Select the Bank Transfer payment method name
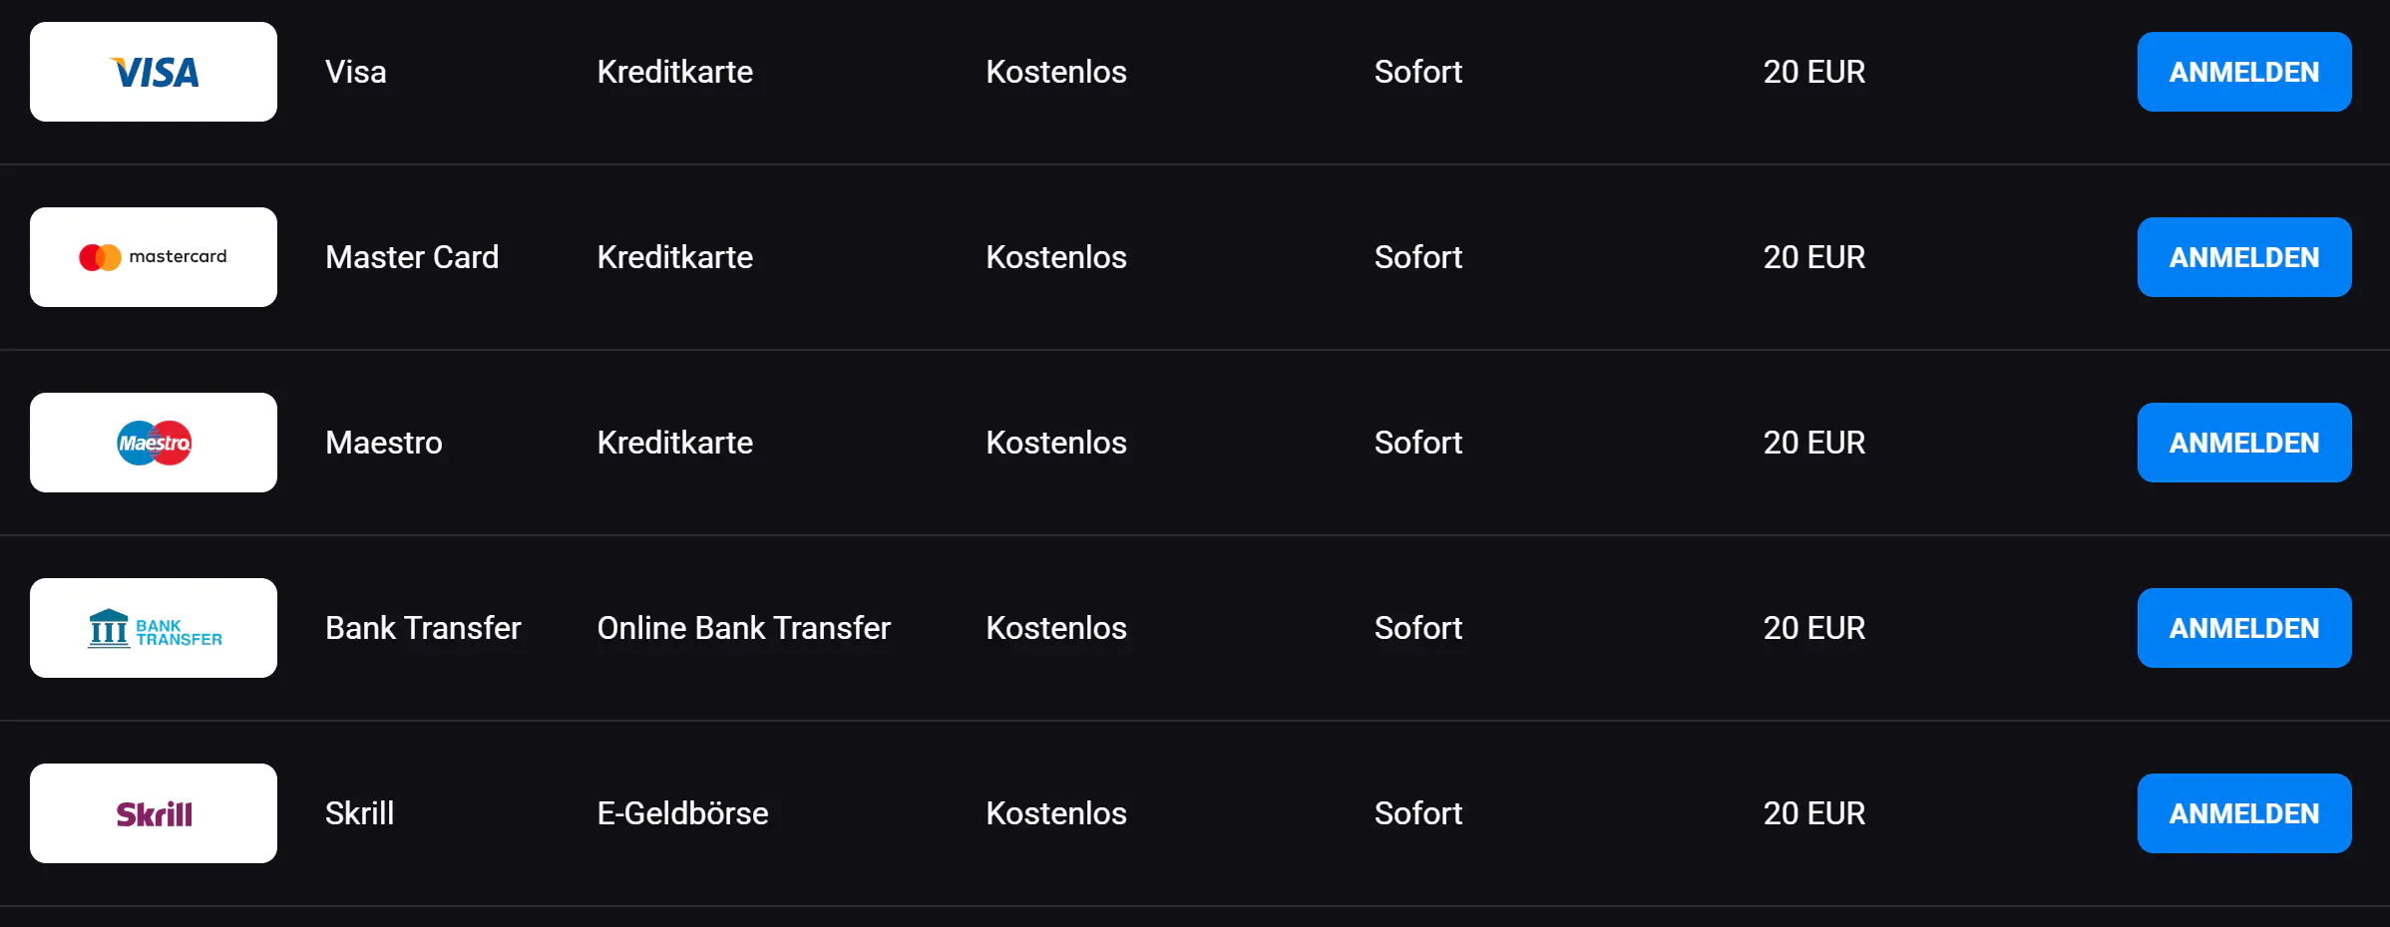Screen dimensions: 2390x927 (423, 628)
